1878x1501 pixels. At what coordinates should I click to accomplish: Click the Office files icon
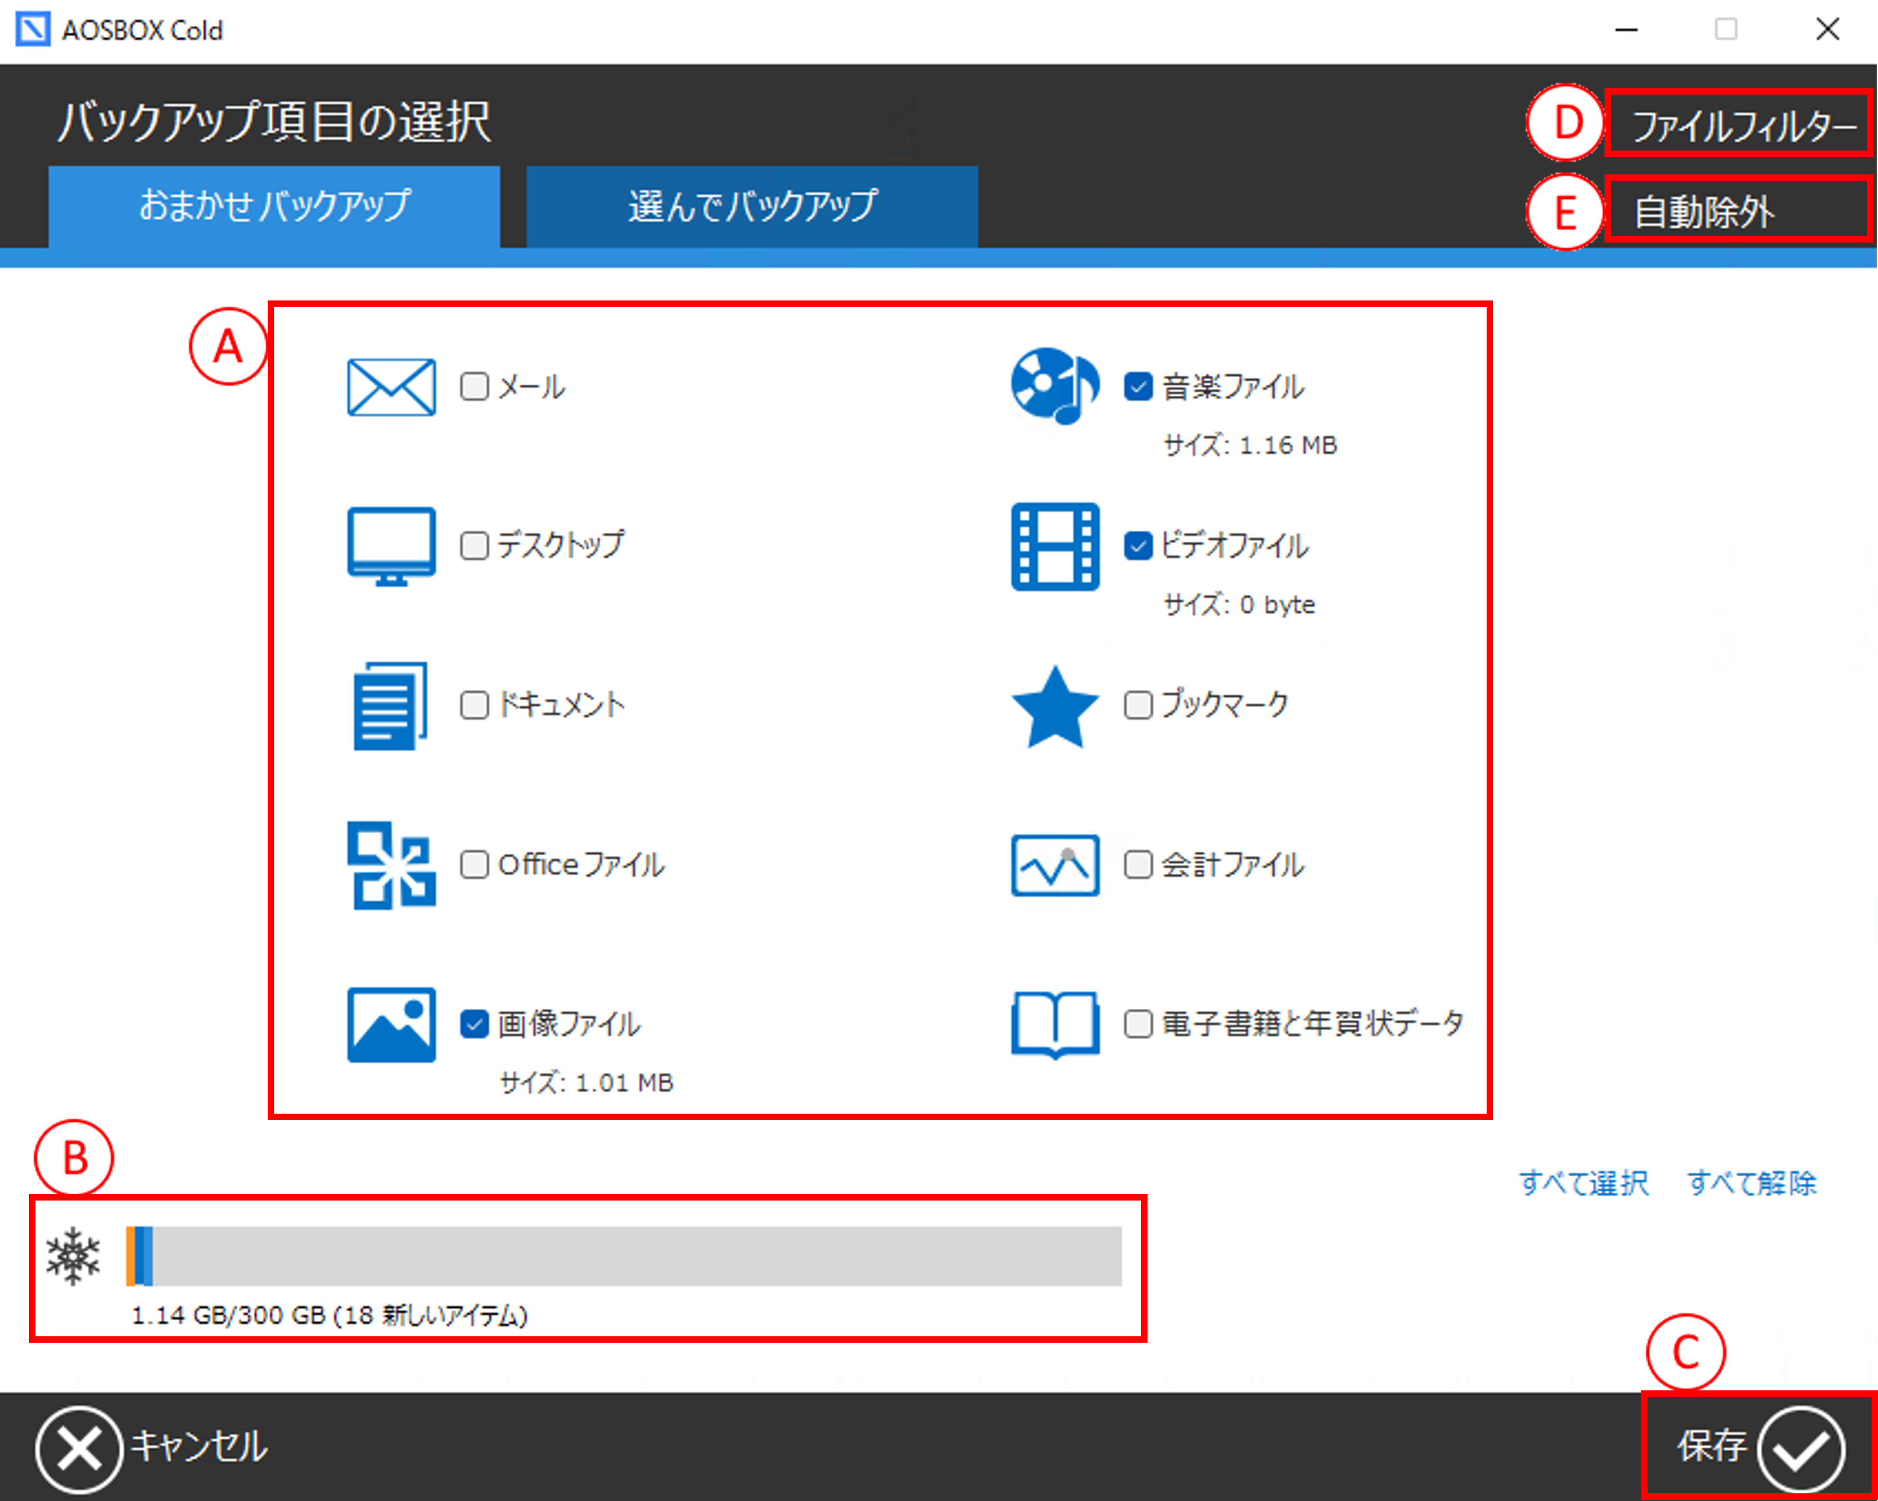tap(391, 865)
